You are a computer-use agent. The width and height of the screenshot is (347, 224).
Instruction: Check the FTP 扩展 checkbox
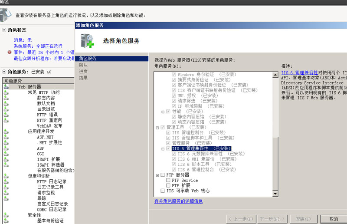168,185
